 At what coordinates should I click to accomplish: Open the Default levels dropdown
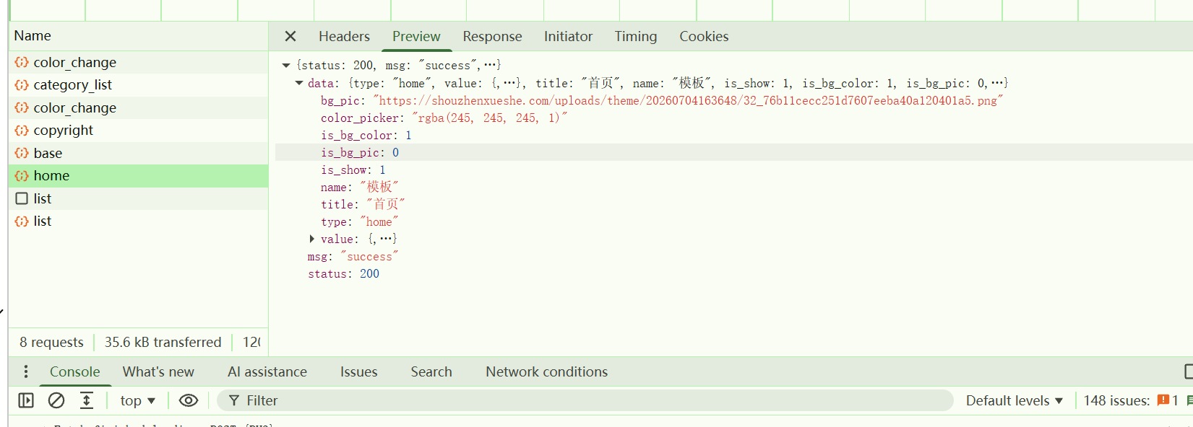(x=1015, y=400)
